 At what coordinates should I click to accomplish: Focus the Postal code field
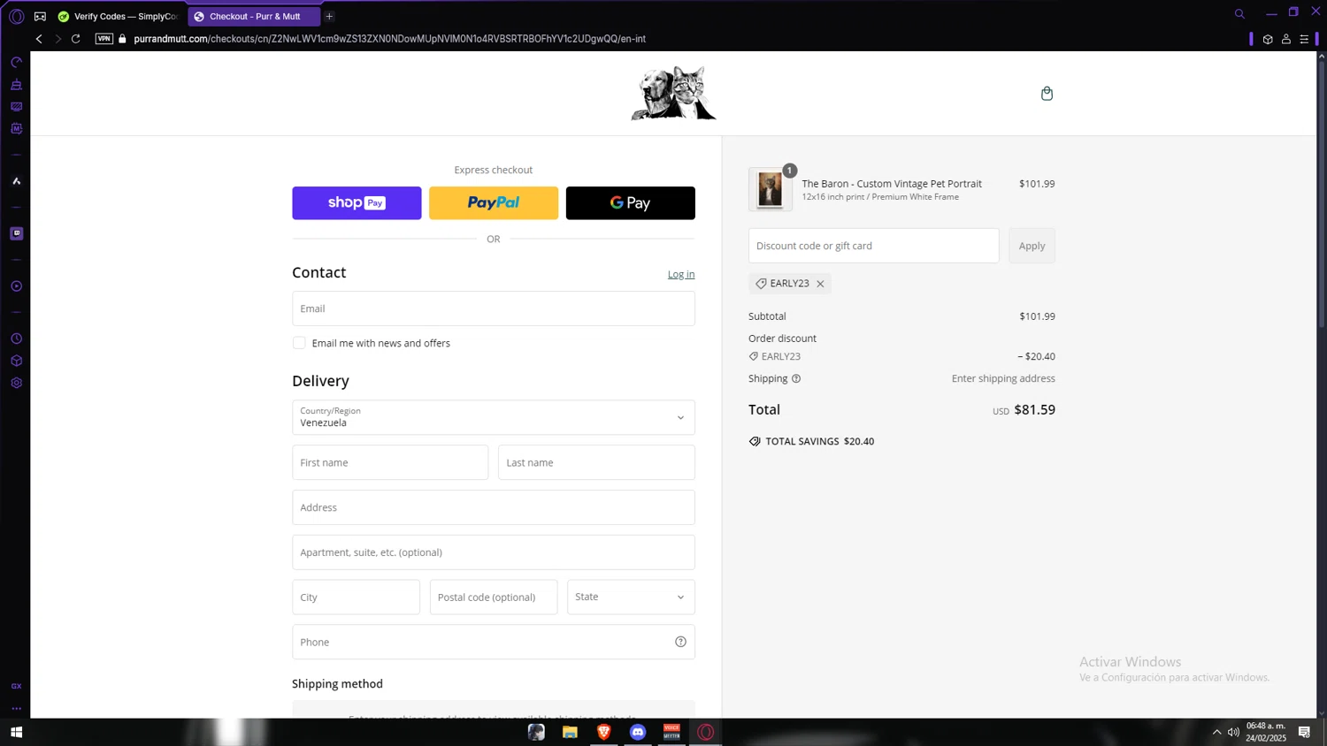click(x=494, y=597)
